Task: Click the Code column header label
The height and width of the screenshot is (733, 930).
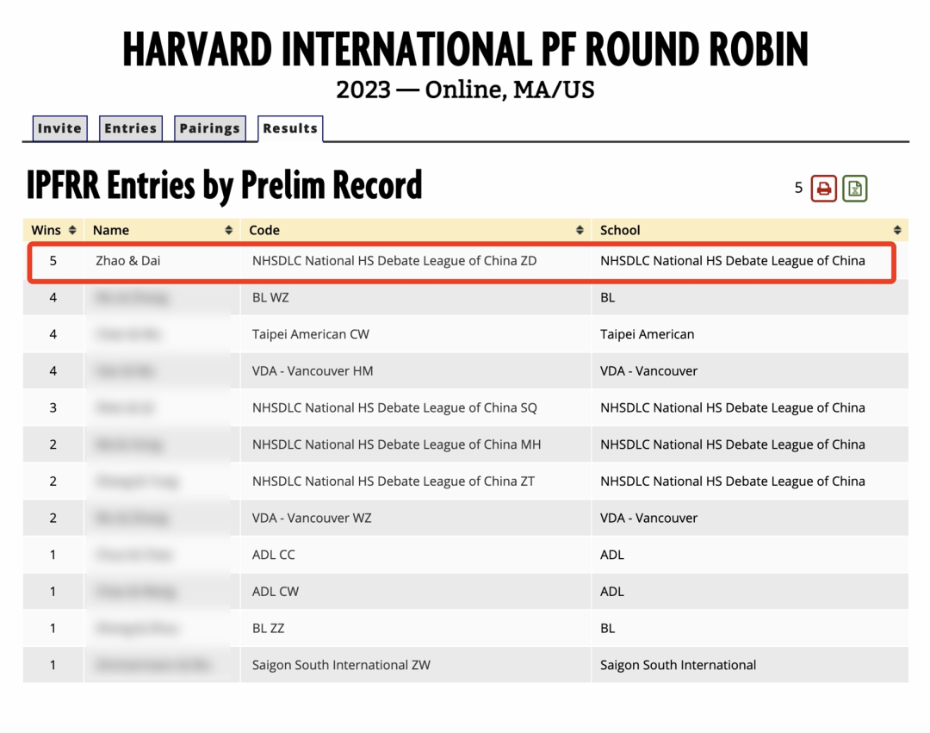Action: [x=264, y=230]
